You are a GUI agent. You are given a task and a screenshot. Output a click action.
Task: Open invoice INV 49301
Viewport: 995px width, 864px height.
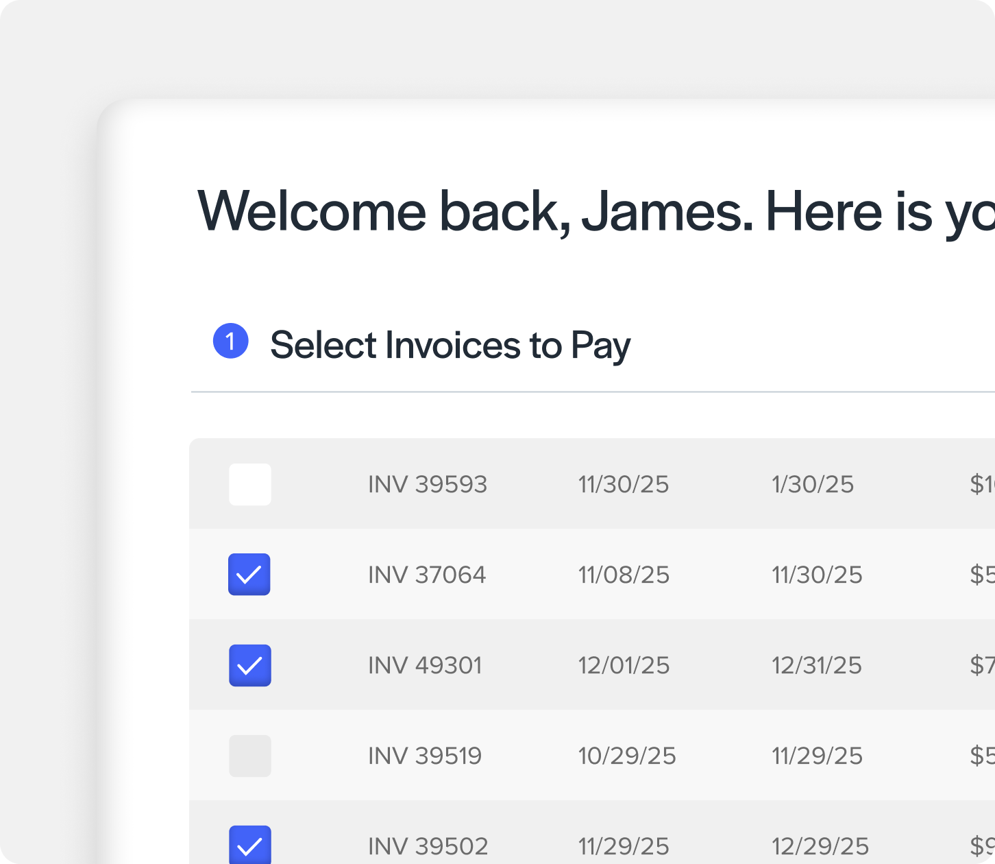[x=425, y=665]
